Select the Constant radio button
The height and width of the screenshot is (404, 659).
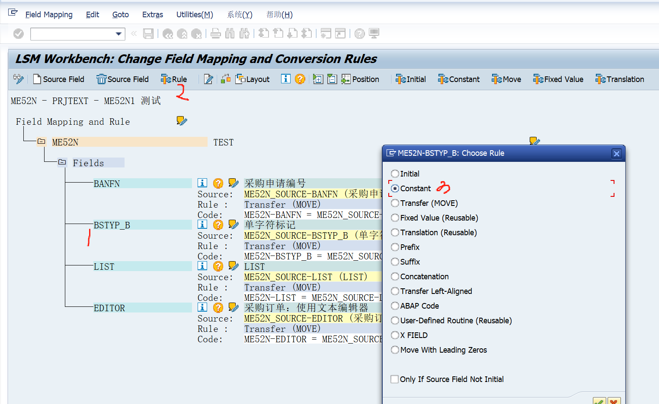(395, 188)
